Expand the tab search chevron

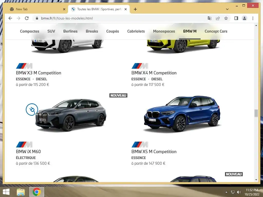click(x=227, y=9)
